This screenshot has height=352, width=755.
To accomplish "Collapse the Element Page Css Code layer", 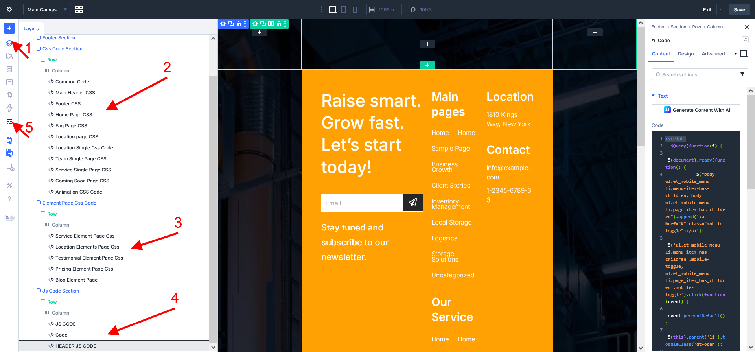I will (x=38, y=203).
